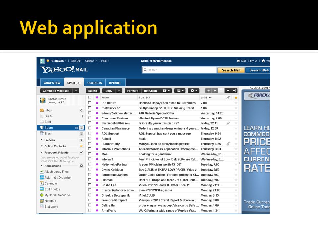Toggle the select-all checkbox in header

pyautogui.click(x=89, y=97)
